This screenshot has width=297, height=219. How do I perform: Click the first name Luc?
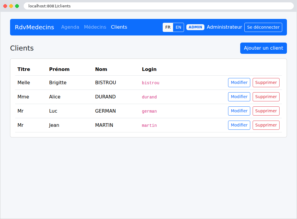tap(53, 111)
